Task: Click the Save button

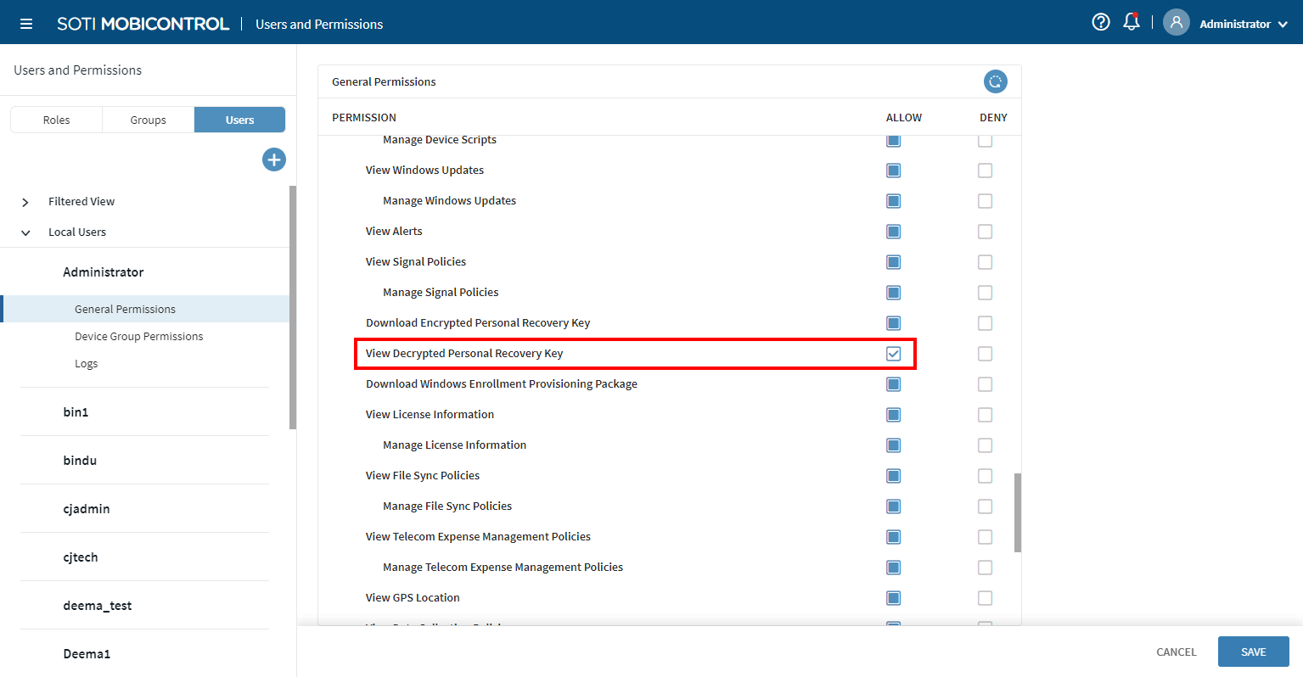Action: point(1253,652)
